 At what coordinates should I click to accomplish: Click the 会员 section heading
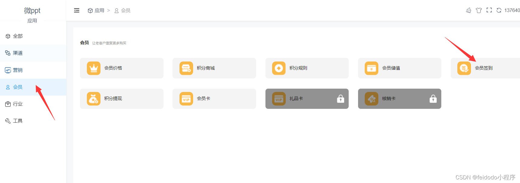pyautogui.click(x=84, y=43)
